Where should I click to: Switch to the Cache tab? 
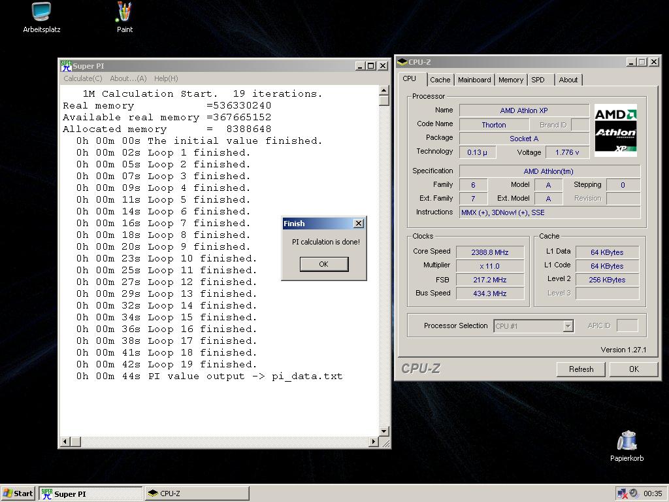[440, 80]
